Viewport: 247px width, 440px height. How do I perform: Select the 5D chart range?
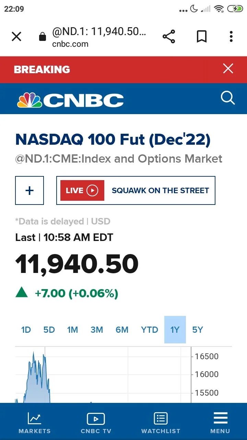(49, 330)
